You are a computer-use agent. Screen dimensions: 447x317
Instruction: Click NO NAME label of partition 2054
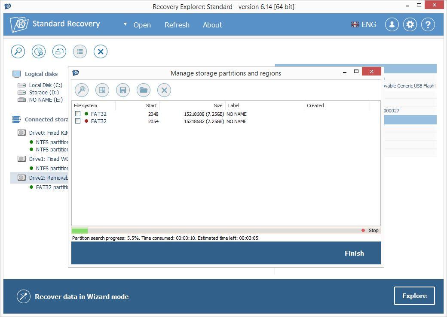tap(236, 121)
